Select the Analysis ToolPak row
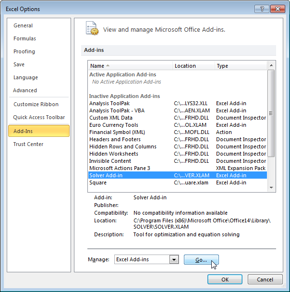Screen dimensions: 290x292 (178, 103)
